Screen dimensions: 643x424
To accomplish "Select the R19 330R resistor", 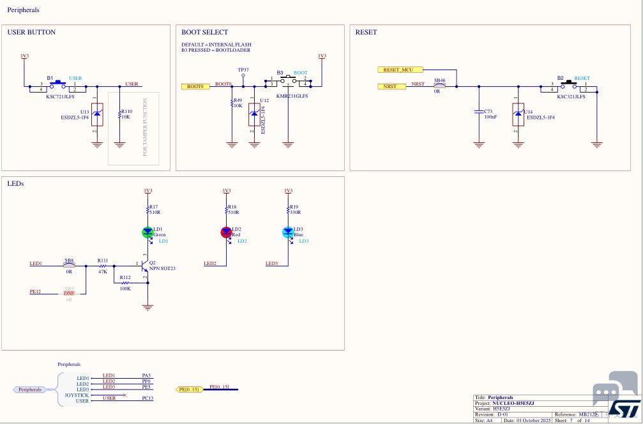I will (x=288, y=209).
